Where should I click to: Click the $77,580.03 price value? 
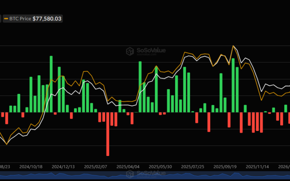coord(47,19)
